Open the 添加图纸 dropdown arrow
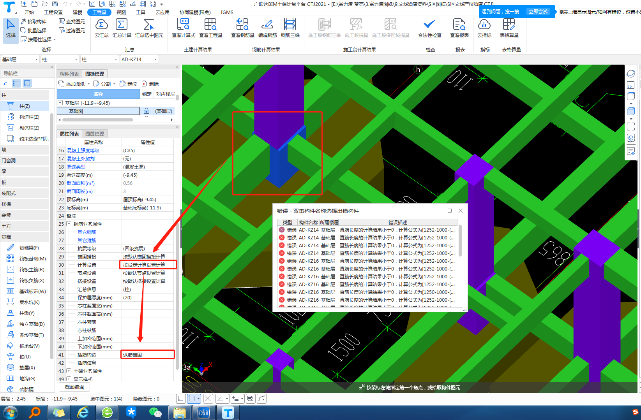The width and height of the screenshot is (641, 420). [x=89, y=84]
